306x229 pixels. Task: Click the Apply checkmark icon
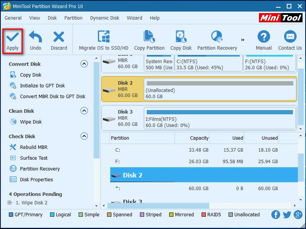(12, 37)
